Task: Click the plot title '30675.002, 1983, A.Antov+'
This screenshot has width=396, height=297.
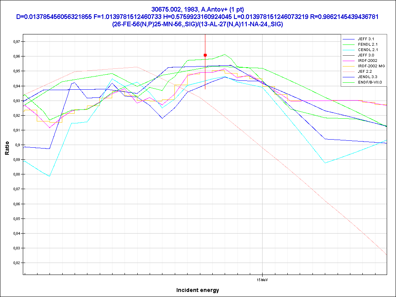Action: (x=198, y=9)
